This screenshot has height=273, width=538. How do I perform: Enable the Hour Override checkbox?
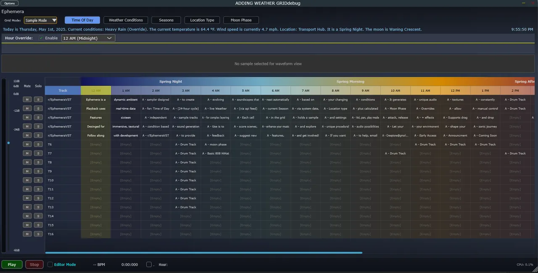pyautogui.click(x=41, y=38)
